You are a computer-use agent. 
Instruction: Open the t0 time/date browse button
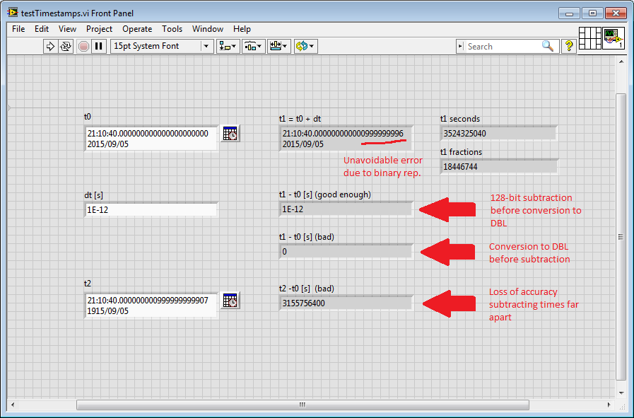click(230, 134)
